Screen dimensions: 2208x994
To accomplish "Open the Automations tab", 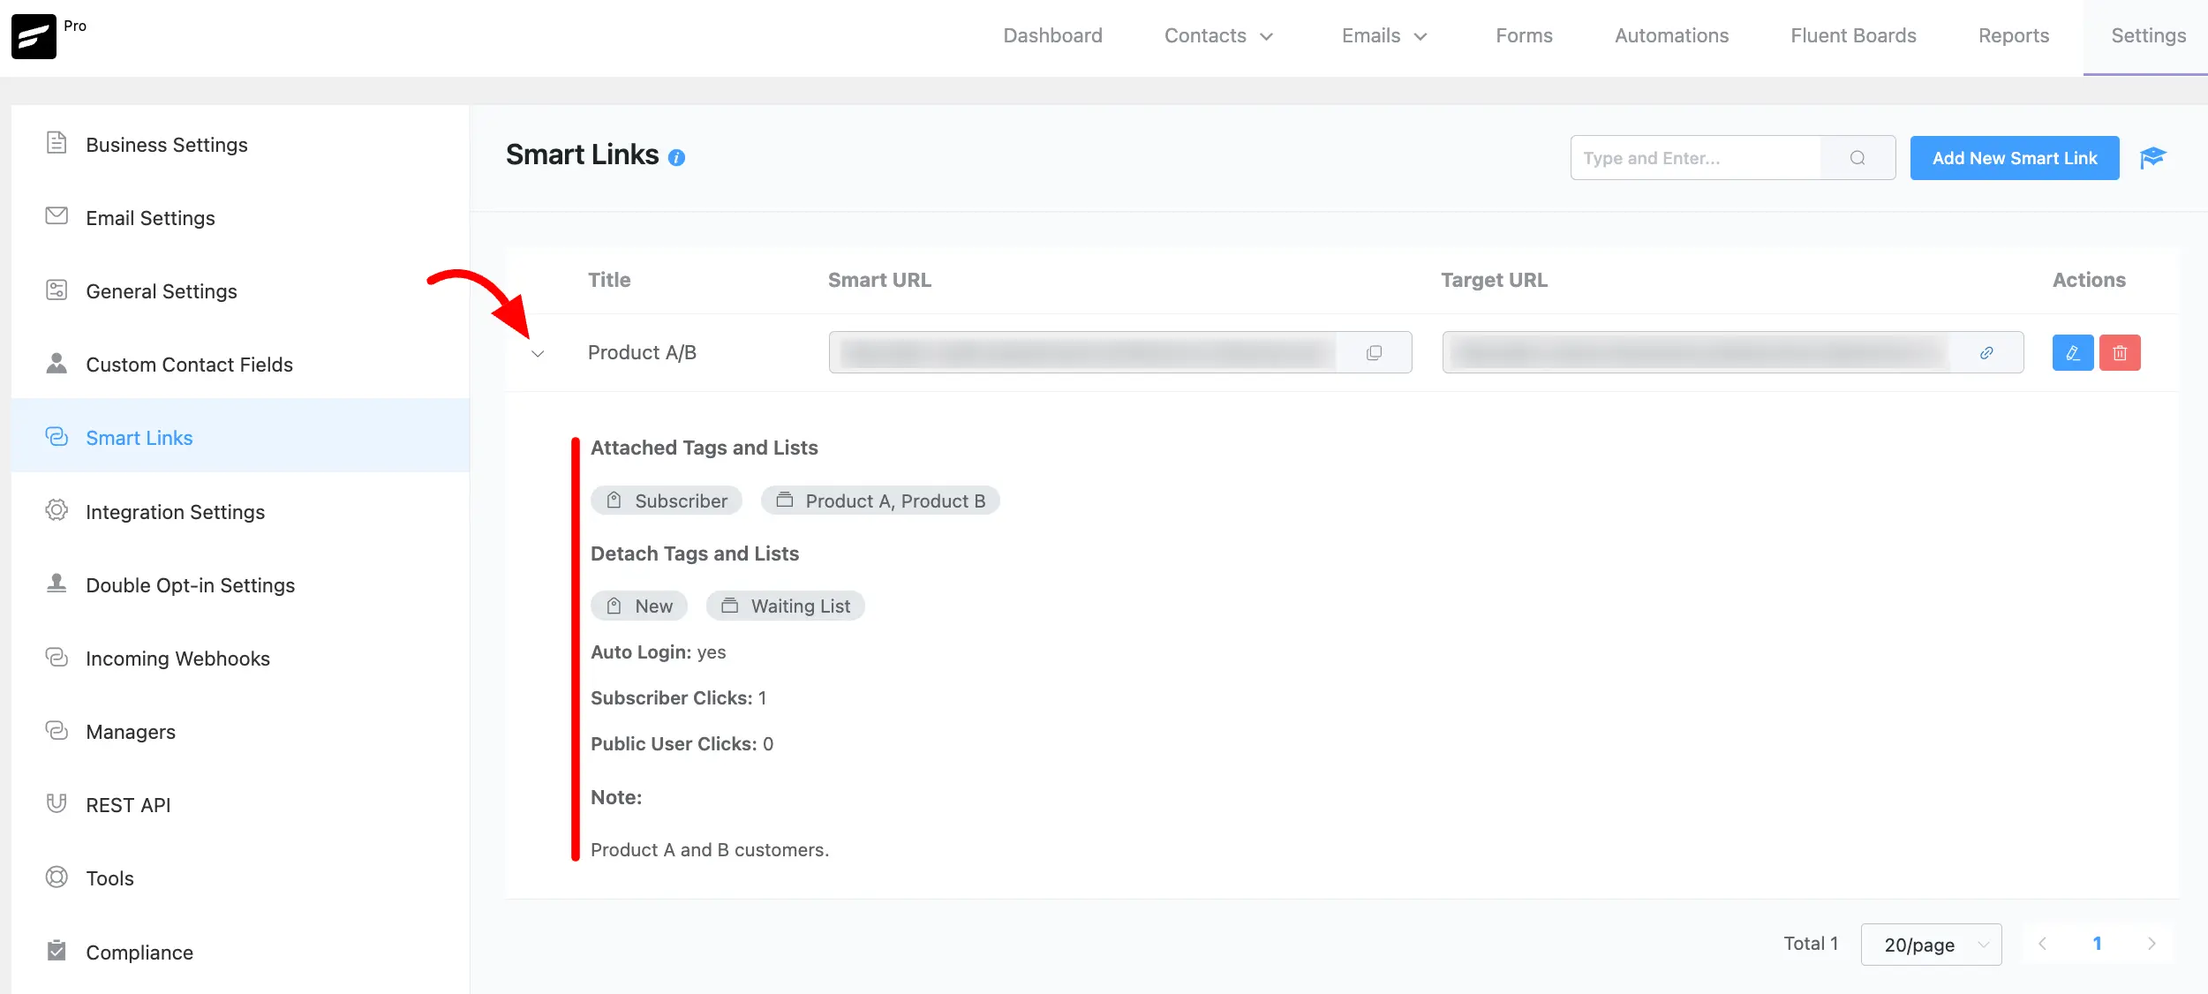I will (1671, 35).
